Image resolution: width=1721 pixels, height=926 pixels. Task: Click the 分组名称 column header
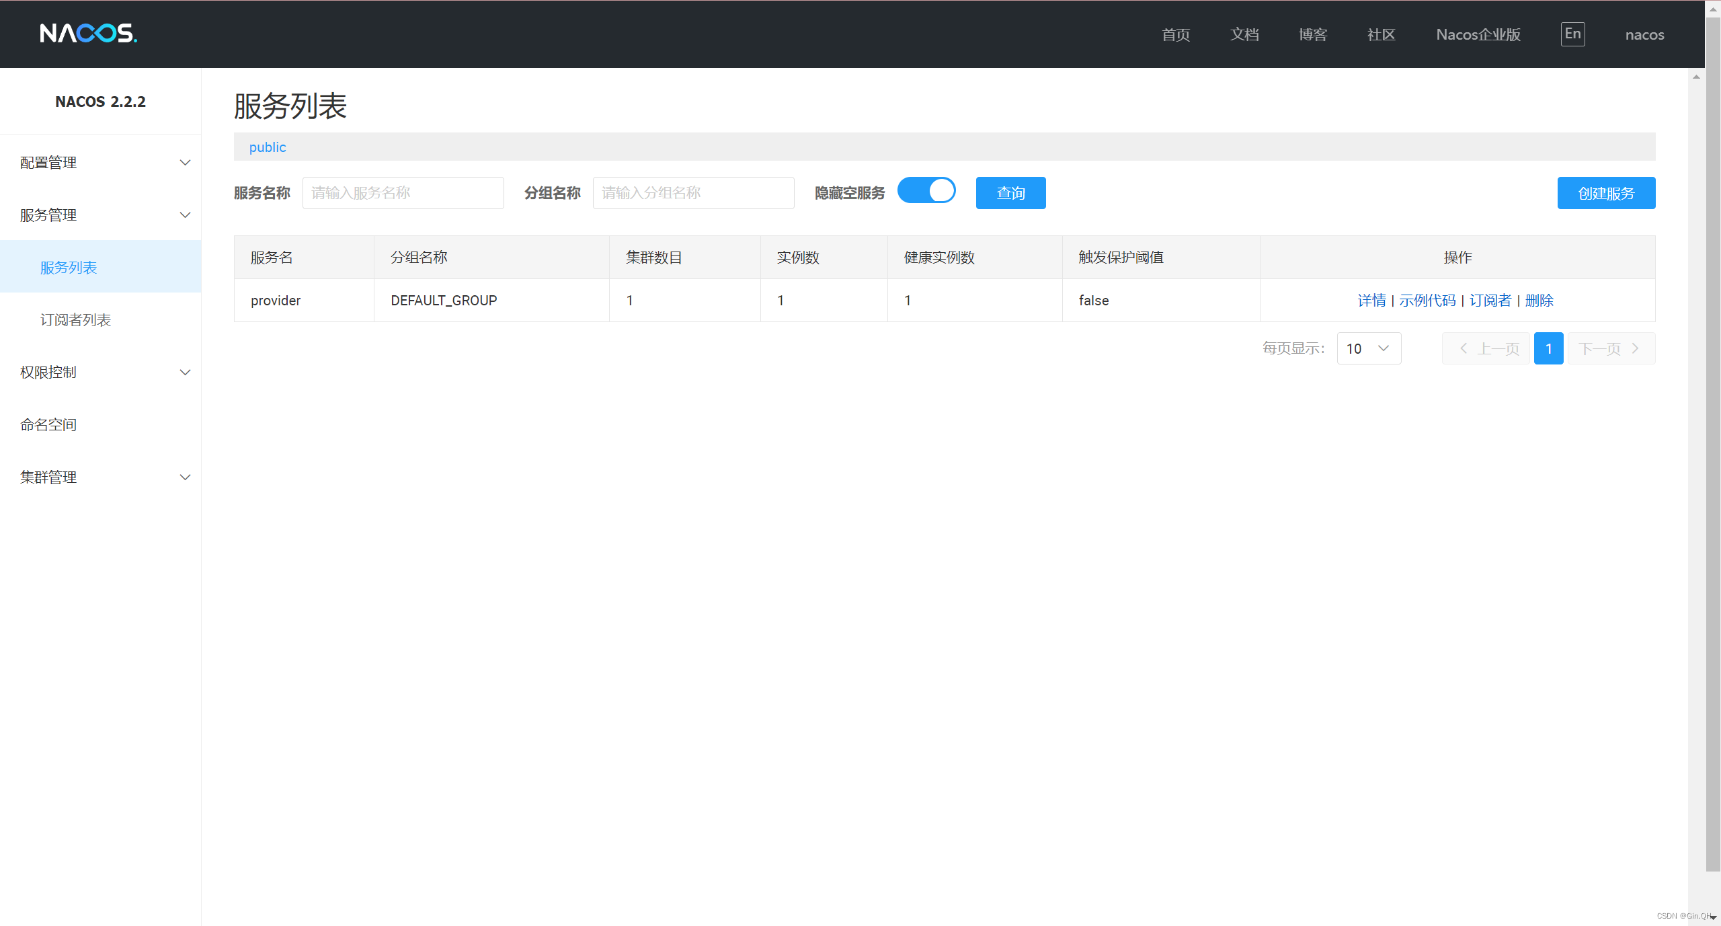[x=491, y=258]
